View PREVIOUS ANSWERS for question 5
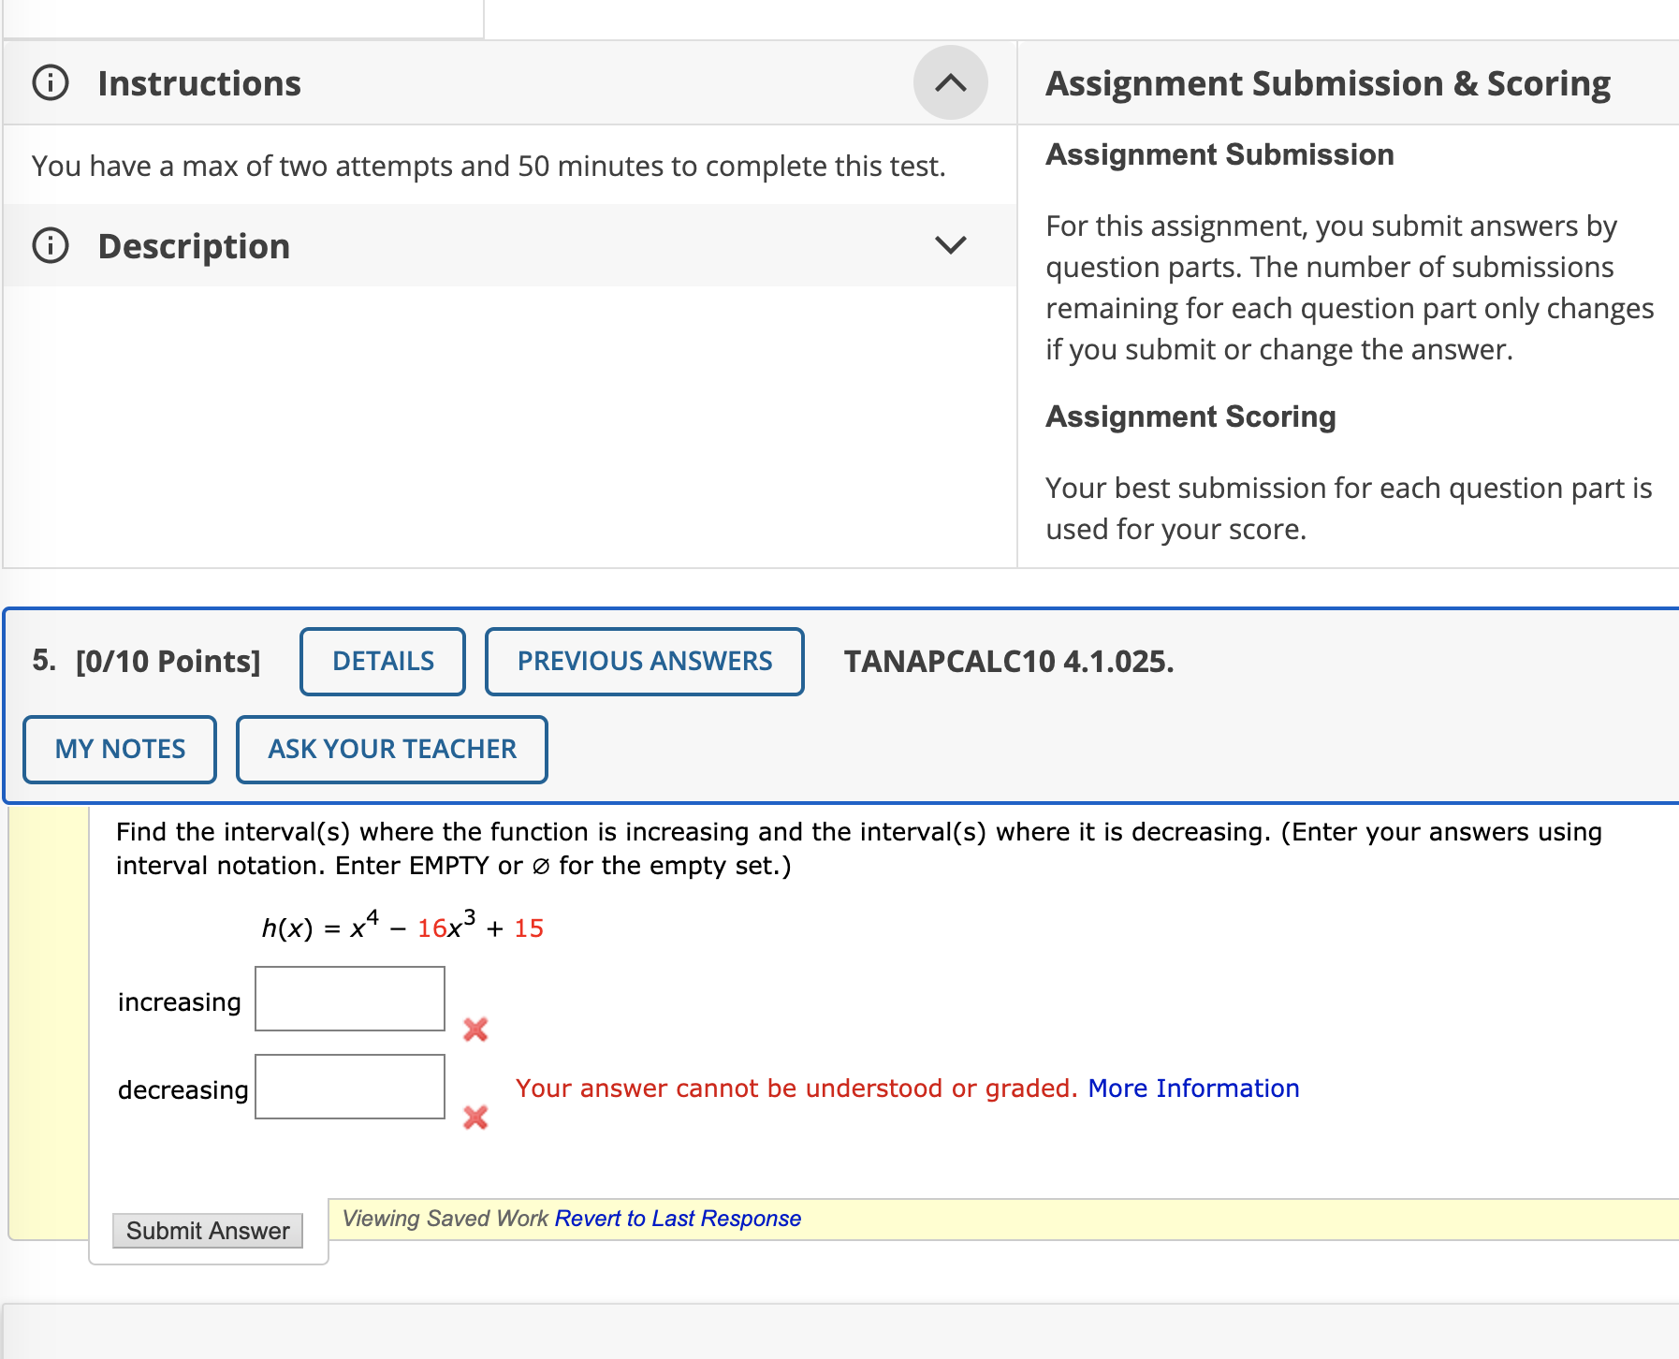1679x1359 pixels. 643,661
